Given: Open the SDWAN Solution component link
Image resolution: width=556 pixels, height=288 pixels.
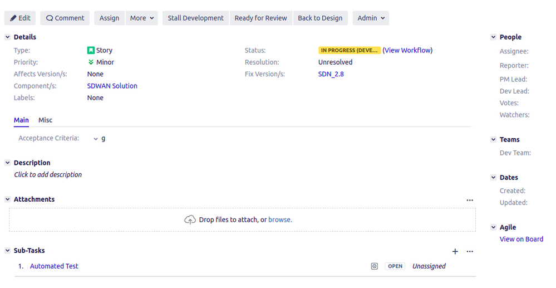Looking at the screenshot, I should click(112, 86).
